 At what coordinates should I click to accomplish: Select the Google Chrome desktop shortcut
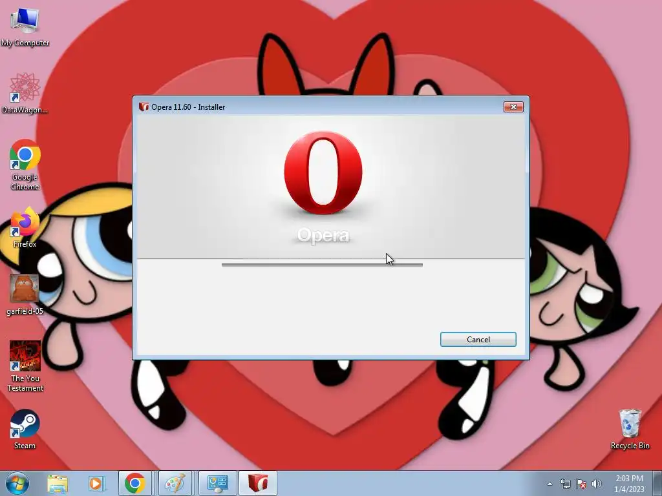pos(25,165)
